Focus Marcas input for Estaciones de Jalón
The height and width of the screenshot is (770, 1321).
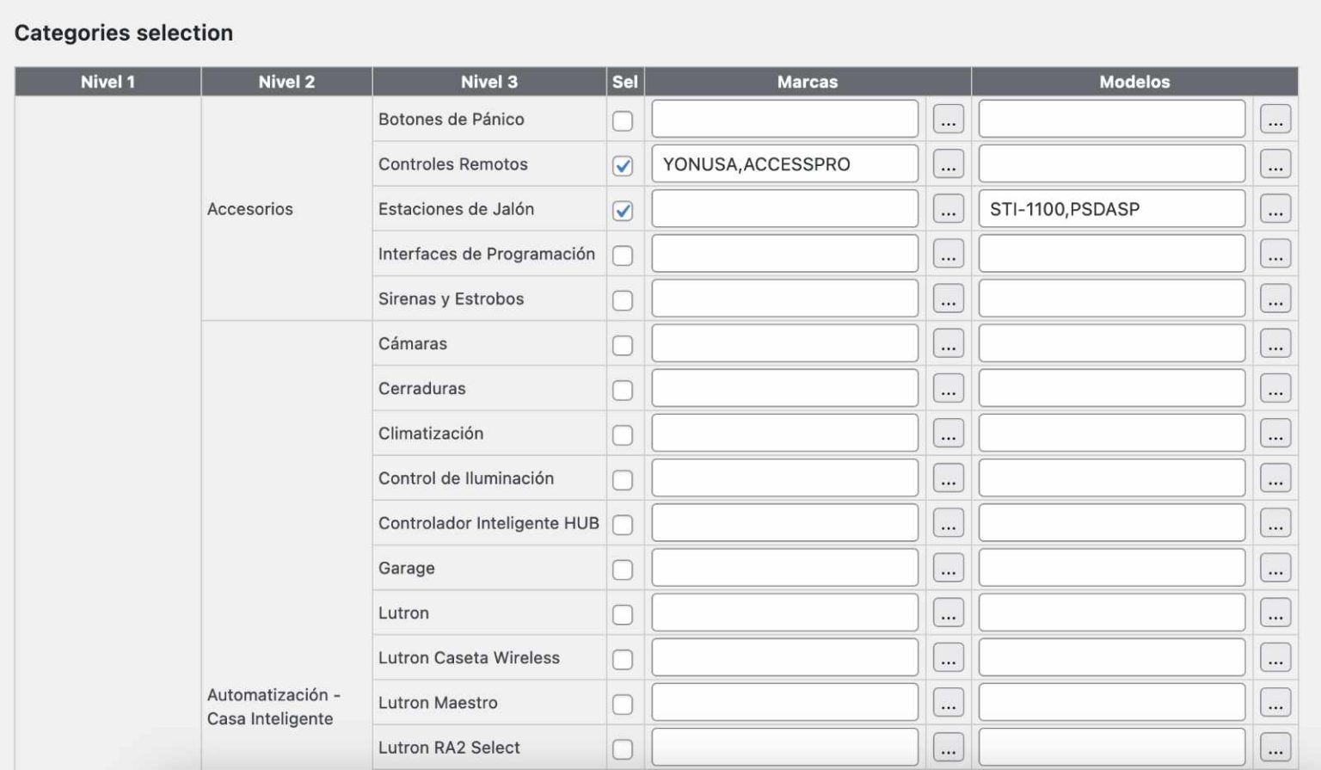click(x=784, y=208)
